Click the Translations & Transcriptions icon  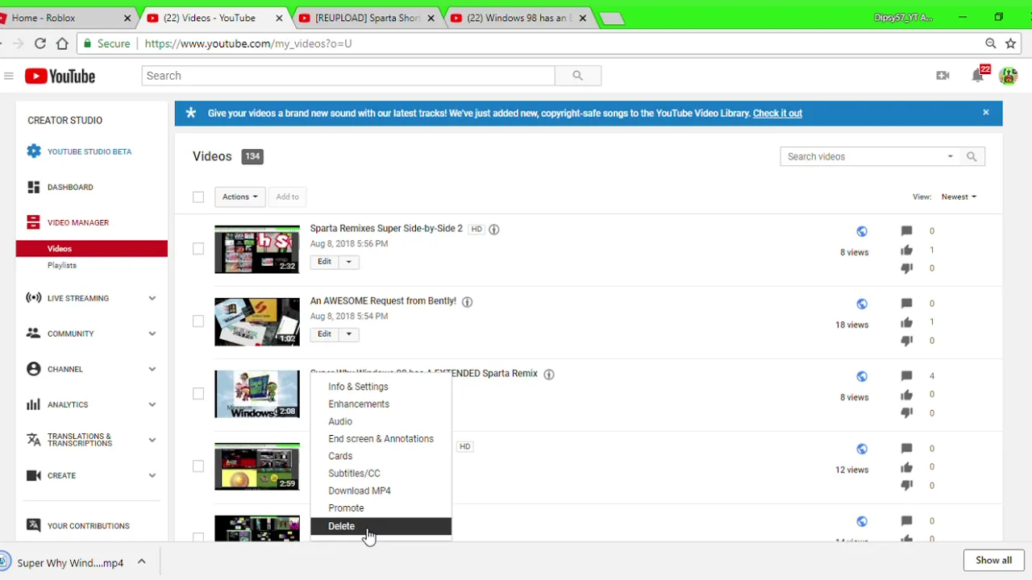point(33,440)
